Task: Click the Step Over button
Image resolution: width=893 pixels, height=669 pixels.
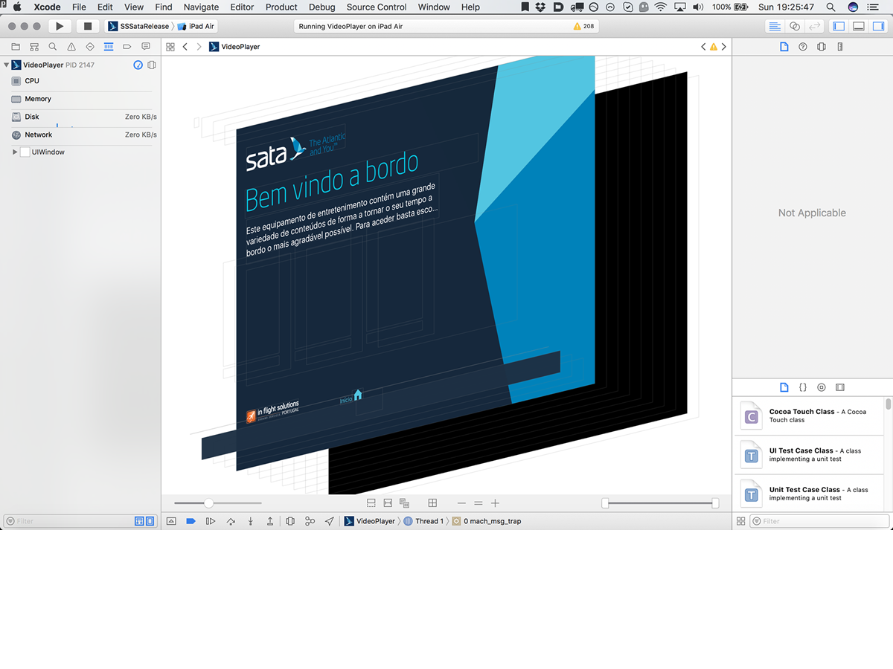Action: point(231,521)
